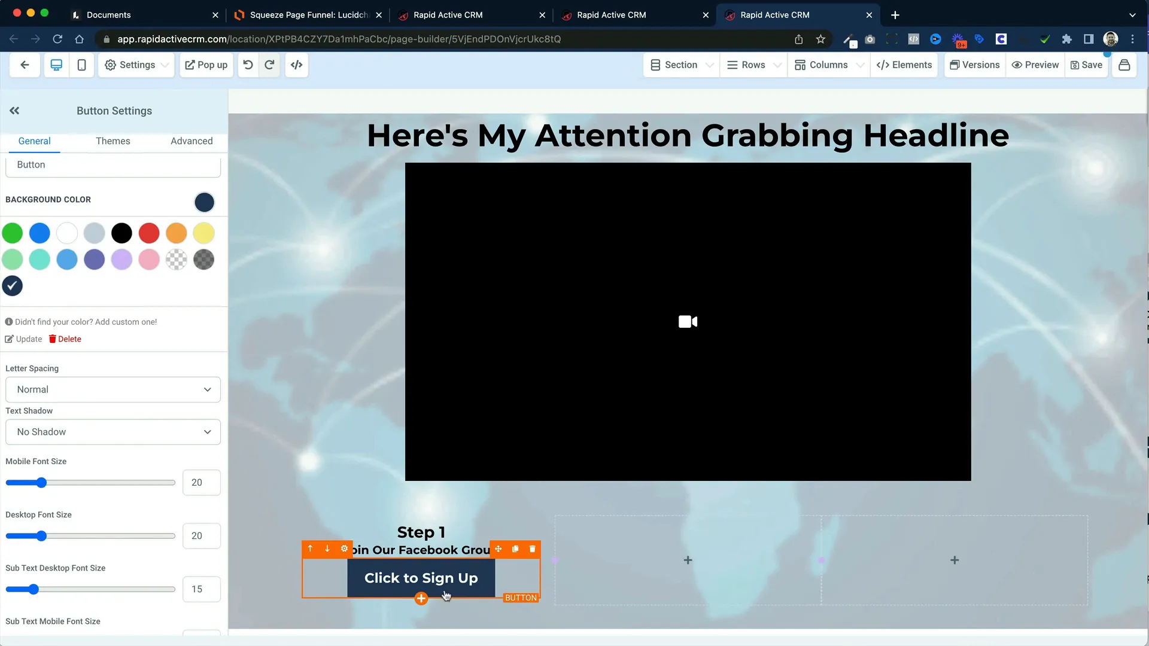Open Chrome profile avatar
This screenshot has height=646, width=1149.
tap(1111, 39)
